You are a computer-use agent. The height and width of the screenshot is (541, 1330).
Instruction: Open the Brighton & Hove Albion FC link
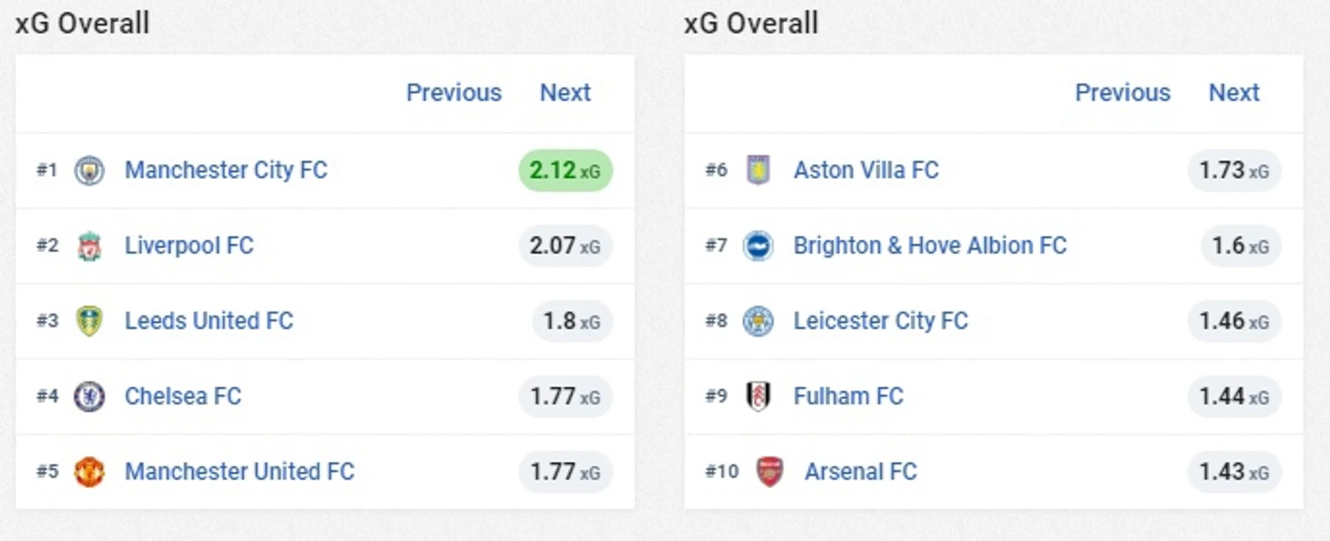click(930, 246)
